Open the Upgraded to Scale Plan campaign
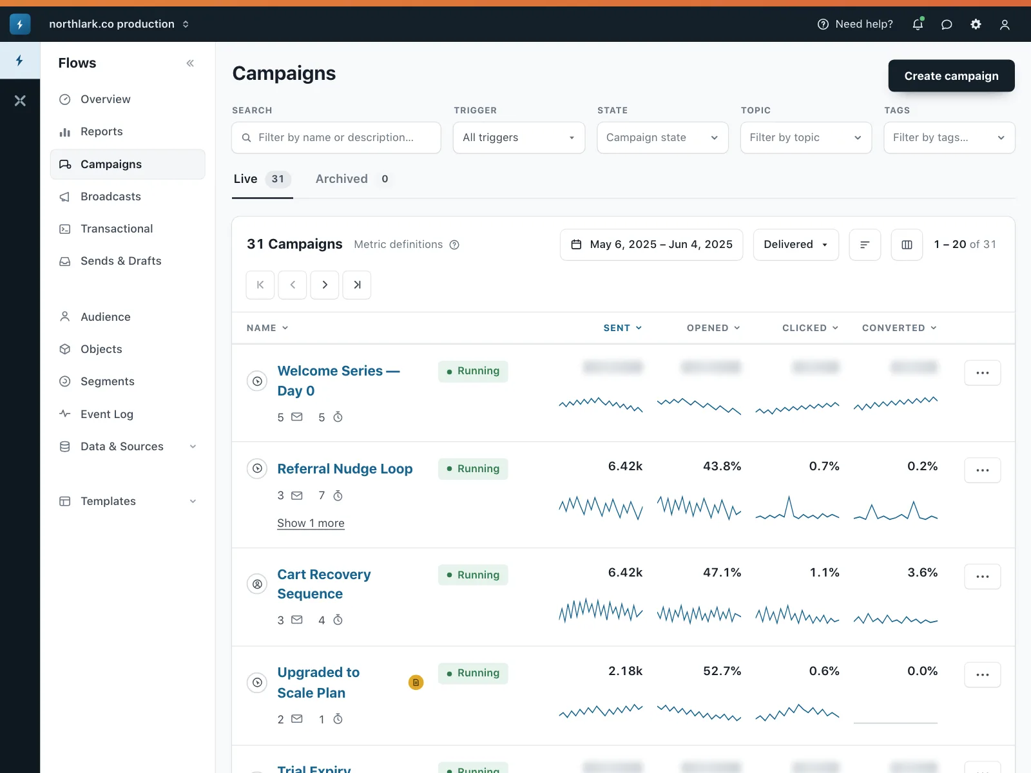1031x773 pixels. click(x=318, y=683)
